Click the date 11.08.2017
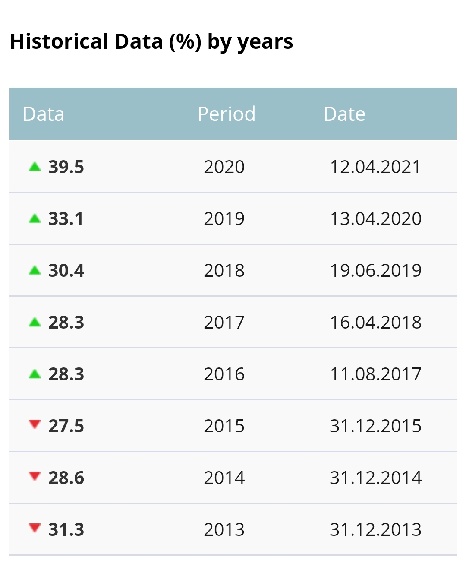 pyautogui.click(x=376, y=374)
